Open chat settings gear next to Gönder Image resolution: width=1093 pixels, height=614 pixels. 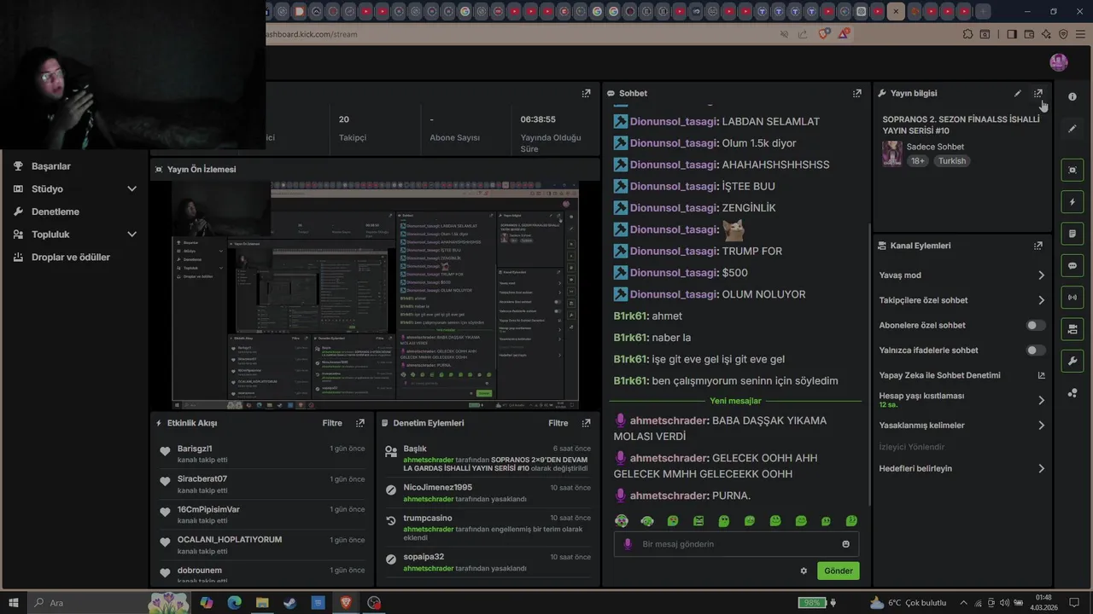click(804, 571)
